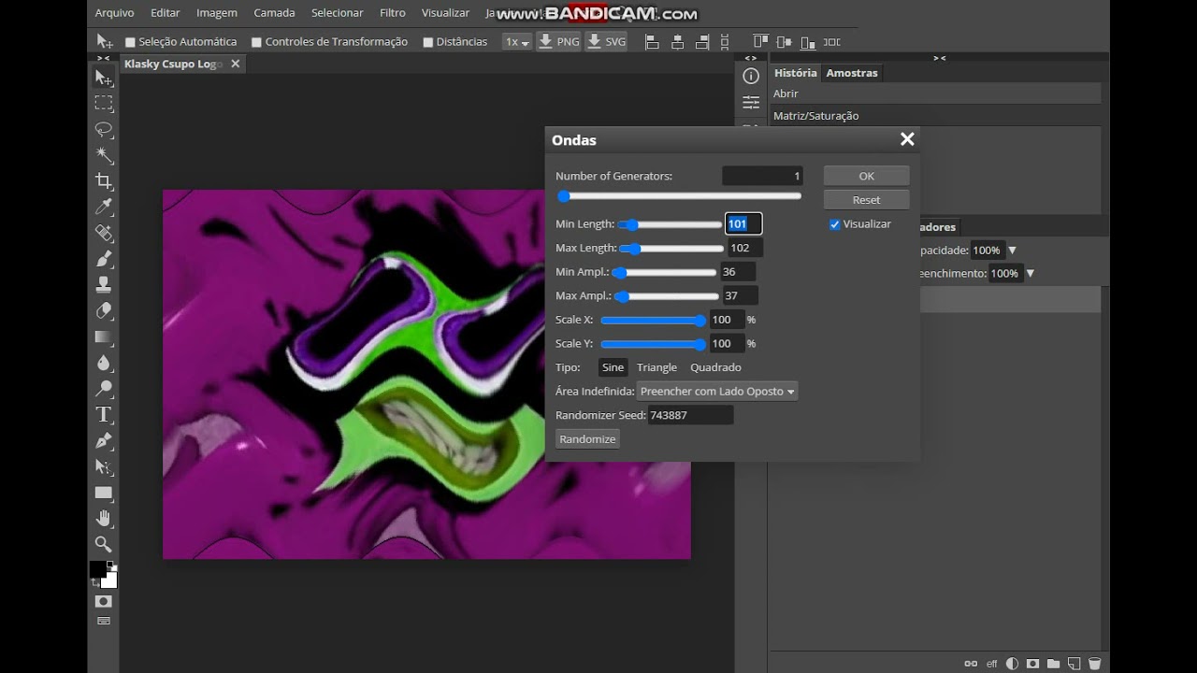This screenshot has height=673, width=1197.
Task: Click Link Layers chain icon
Action: click(x=971, y=664)
